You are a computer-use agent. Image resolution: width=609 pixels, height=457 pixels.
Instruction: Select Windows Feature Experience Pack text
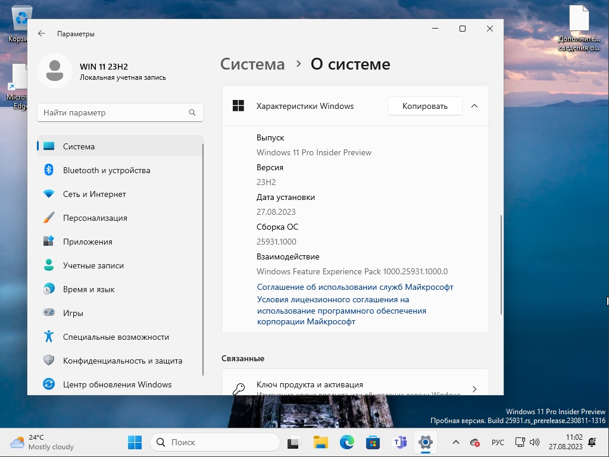(x=352, y=271)
